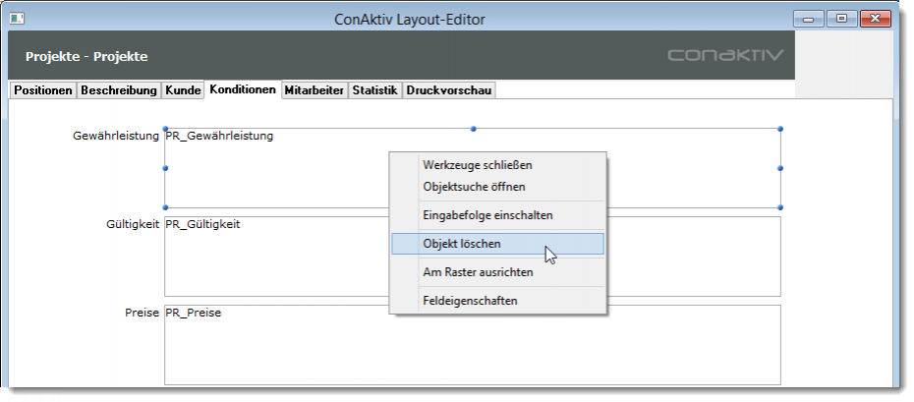The image size is (914, 402).
Task: Choose 'Am Raster ausrichten' option
Action: pos(478,272)
